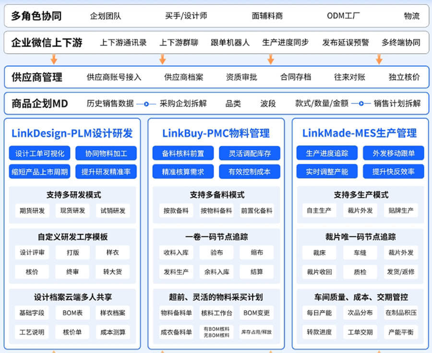Select 收料入库 chip
This screenshot has width=432, height=353.
(176, 253)
